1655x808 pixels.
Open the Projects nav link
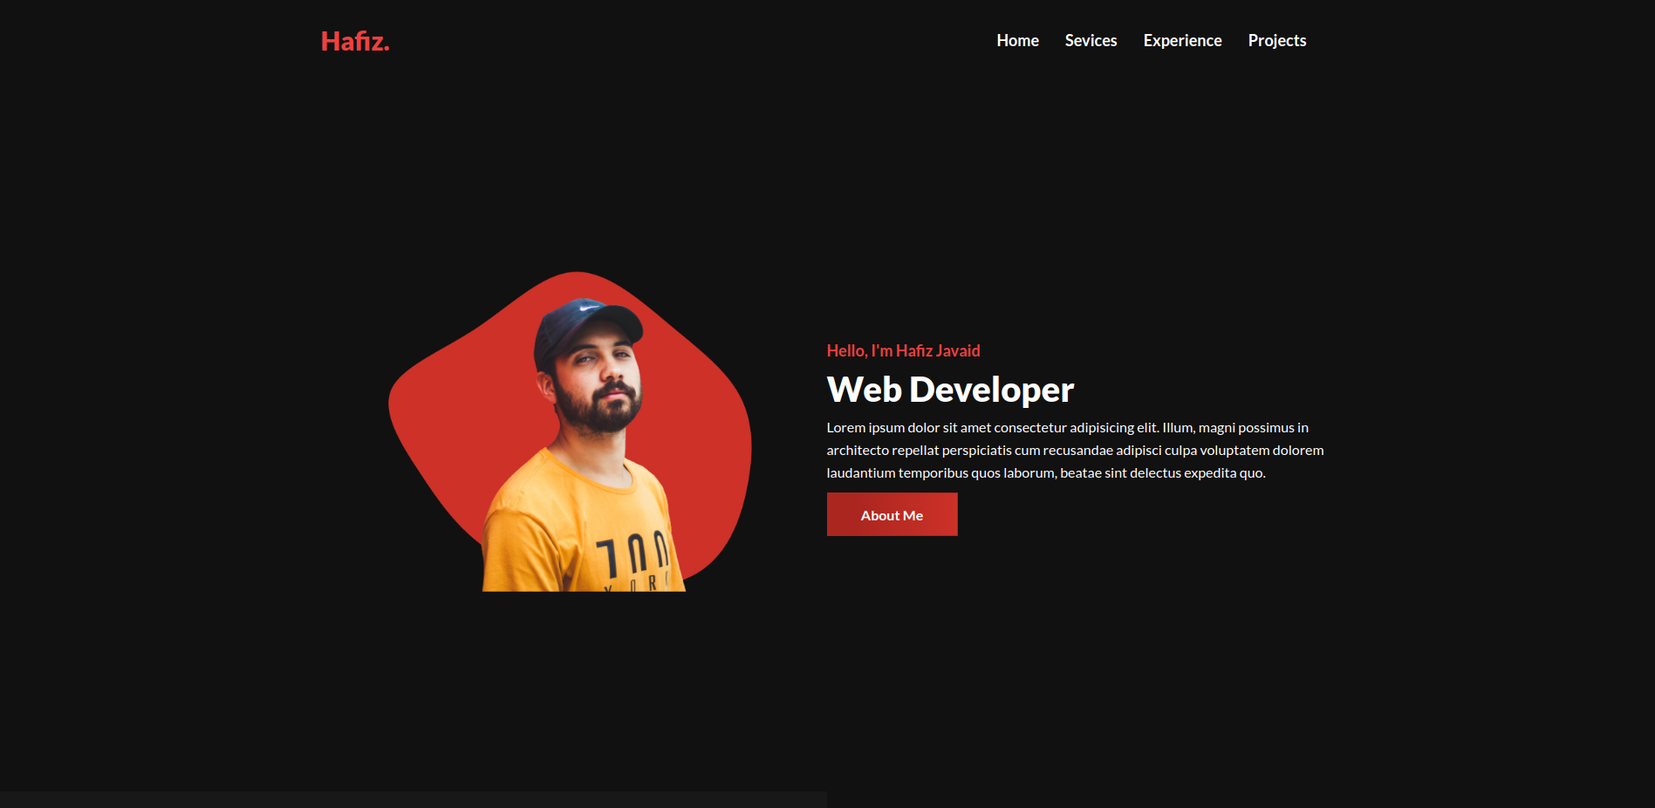point(1276,41)
